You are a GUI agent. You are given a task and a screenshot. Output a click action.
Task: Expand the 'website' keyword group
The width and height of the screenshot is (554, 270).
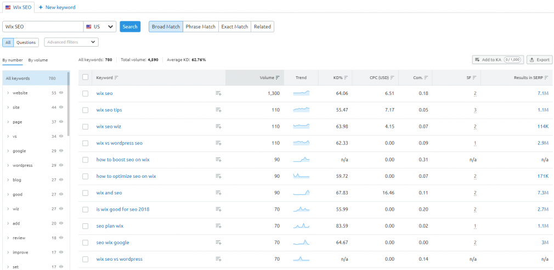[8, 93]
